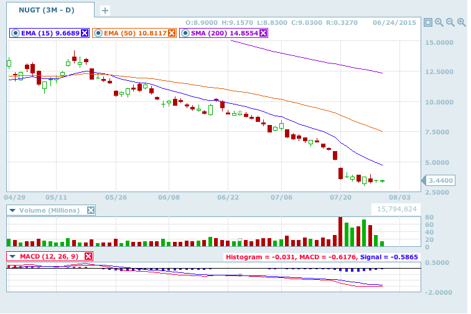Open the fullscreen chart view icon
This screenshot has width=471, height=314.
point(427,22)
